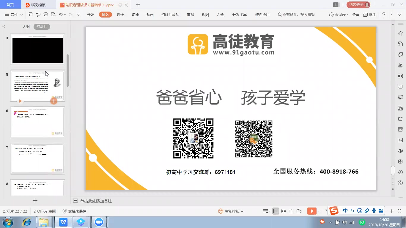Screen dimensions: 406x228
Task: Close the 勾股定理试课 document tab
Action: point(127,5)
